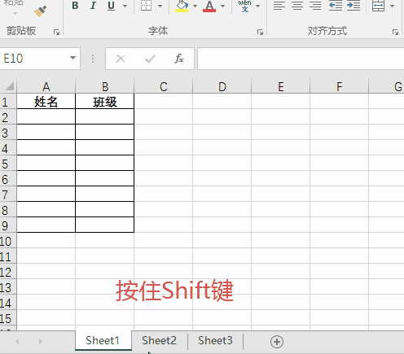Toggle bold formatting
Screen dimensions: 404x354
coord(75,6)
